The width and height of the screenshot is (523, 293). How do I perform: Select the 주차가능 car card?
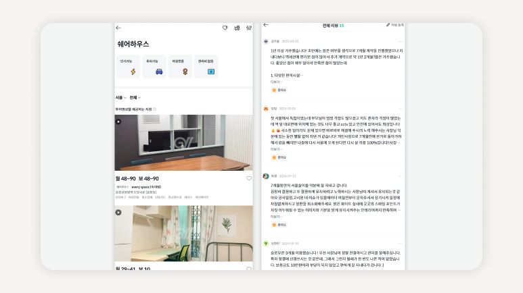click(154, 67)
